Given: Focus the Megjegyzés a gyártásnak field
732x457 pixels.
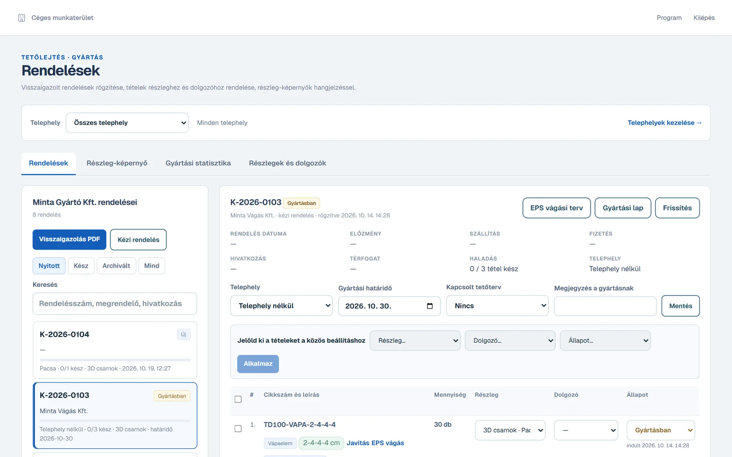Looking at the screenshot, I should 605,306.
